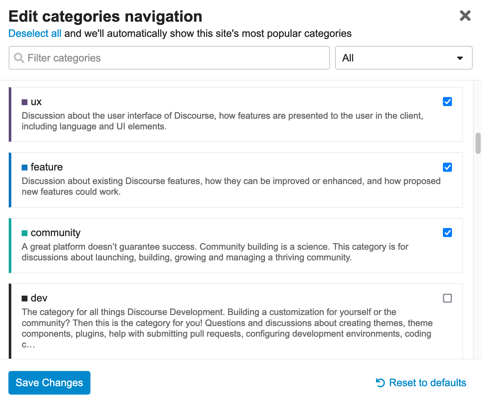Click the blue feature category badge square
482x403 pixels.
25,167
